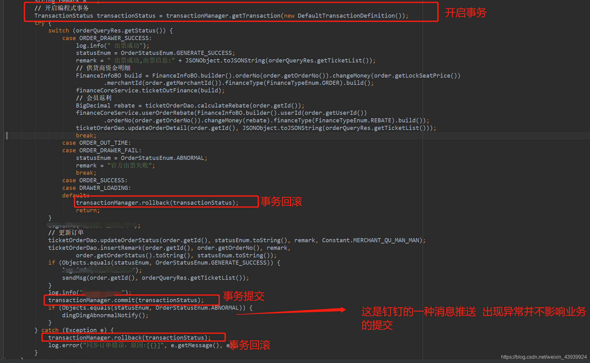Click 'OrderStatusEnum.ABNORMAL' in the statusEnum assignment
This screenshot has width=590, height=363.
click(x=162, y=158)
